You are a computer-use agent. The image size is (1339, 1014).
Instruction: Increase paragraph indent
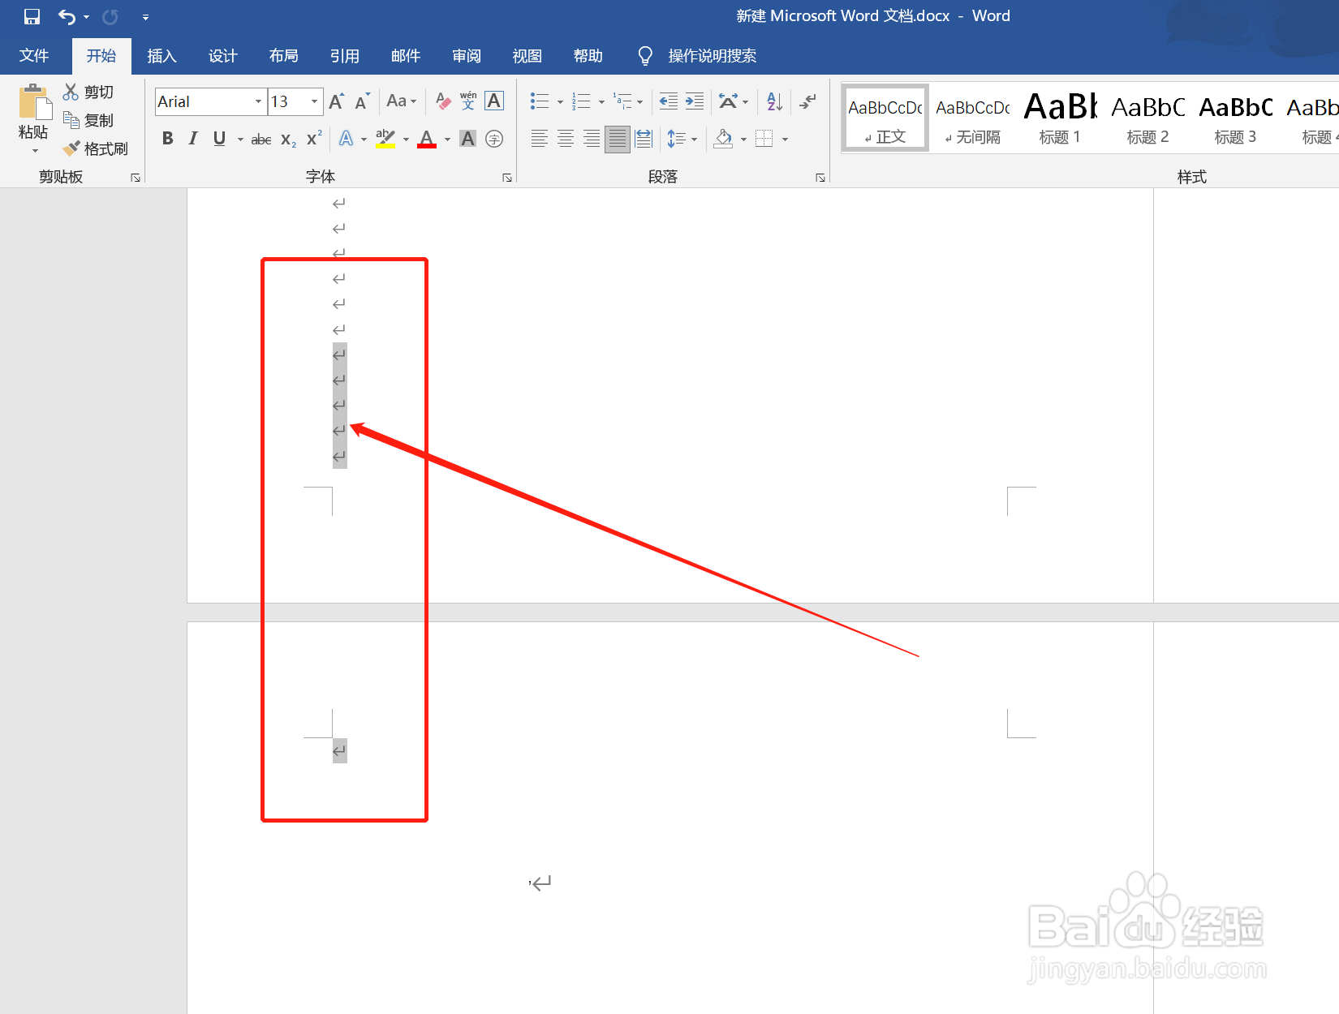[x=695, y=101]
